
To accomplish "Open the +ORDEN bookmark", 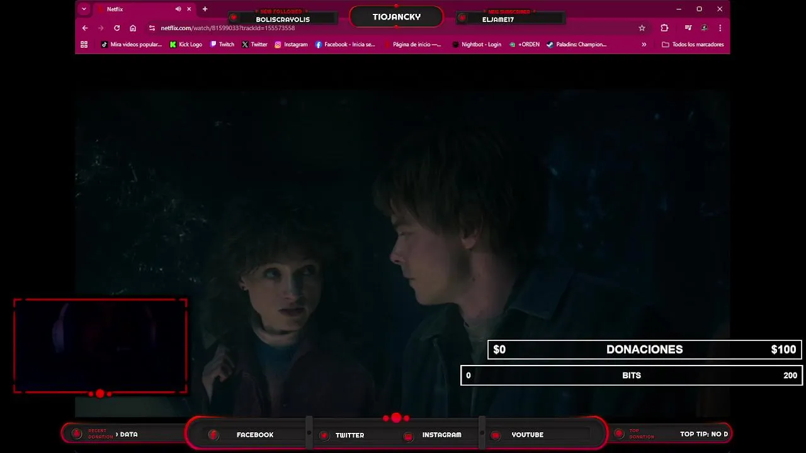I will 525,45.
